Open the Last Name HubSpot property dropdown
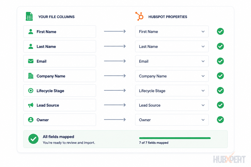The height and width of the screenshot is (167, 251). point(172,46)
